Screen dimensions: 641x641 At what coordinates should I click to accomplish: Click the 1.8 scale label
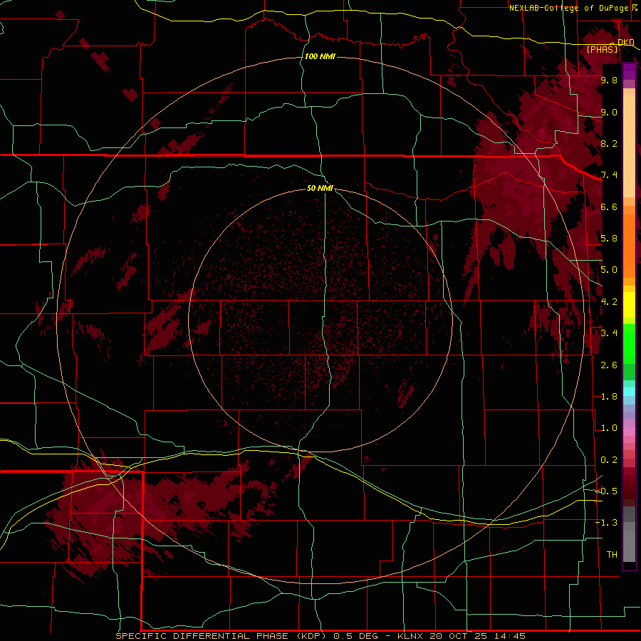(609, 397)
